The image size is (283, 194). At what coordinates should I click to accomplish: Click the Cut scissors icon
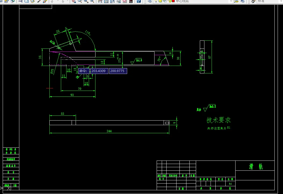20,1
